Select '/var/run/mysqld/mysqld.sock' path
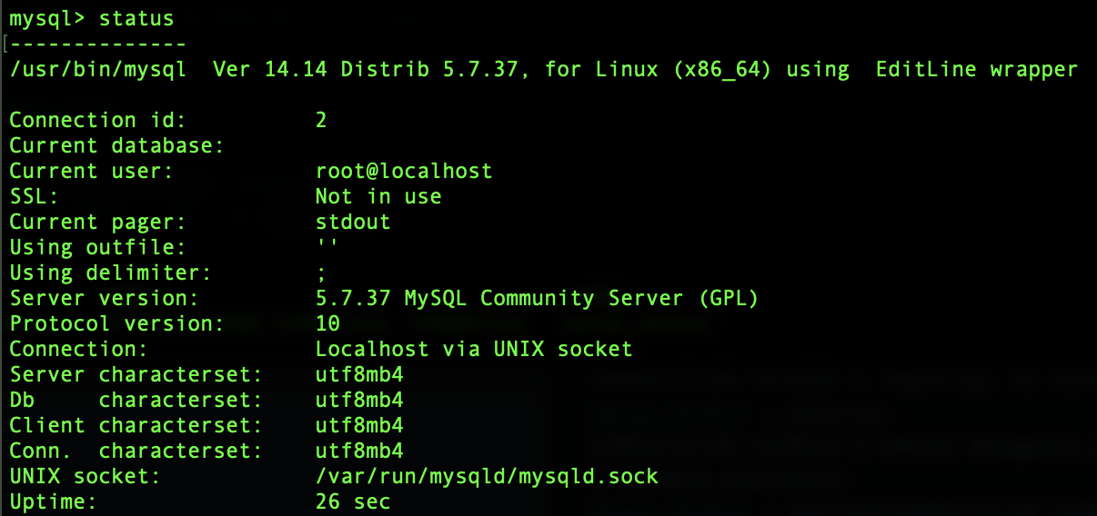This screenshot has width=1097, height=516. (486, 476)
